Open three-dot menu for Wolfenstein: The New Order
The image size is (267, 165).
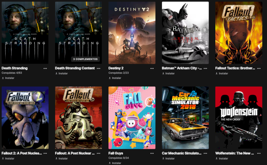(259, 153)
